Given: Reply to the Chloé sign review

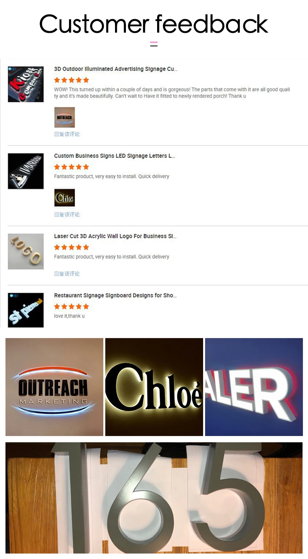Looking at the screenshot, I should pos(67,215).
